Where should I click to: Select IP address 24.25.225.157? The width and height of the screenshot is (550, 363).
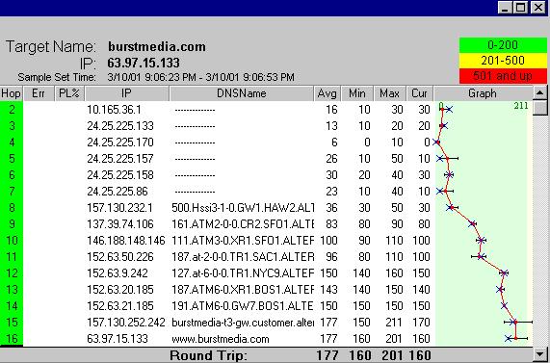120,159
